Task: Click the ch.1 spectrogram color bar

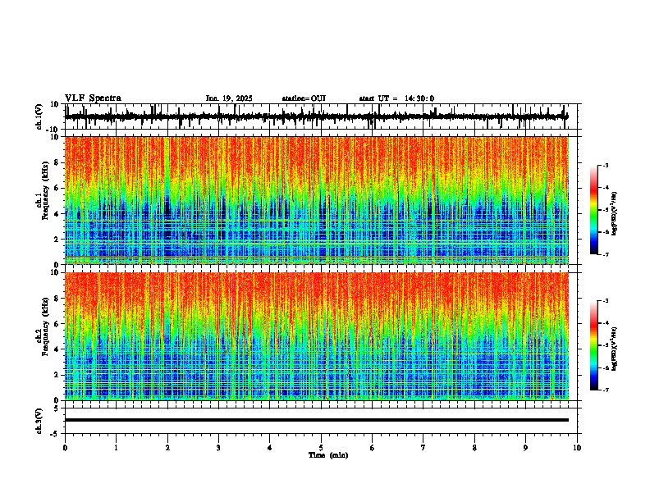Action: tap(594, 210)
